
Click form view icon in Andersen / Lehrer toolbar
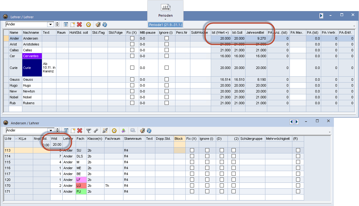pos(66,131)
